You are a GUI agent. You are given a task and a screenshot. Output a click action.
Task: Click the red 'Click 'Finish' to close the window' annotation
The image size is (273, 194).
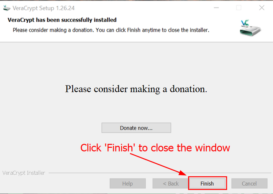click(x=155, y=148)
